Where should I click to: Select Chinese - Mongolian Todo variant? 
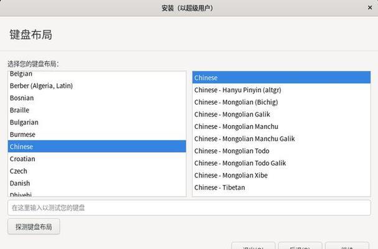[x=281, y=151]
